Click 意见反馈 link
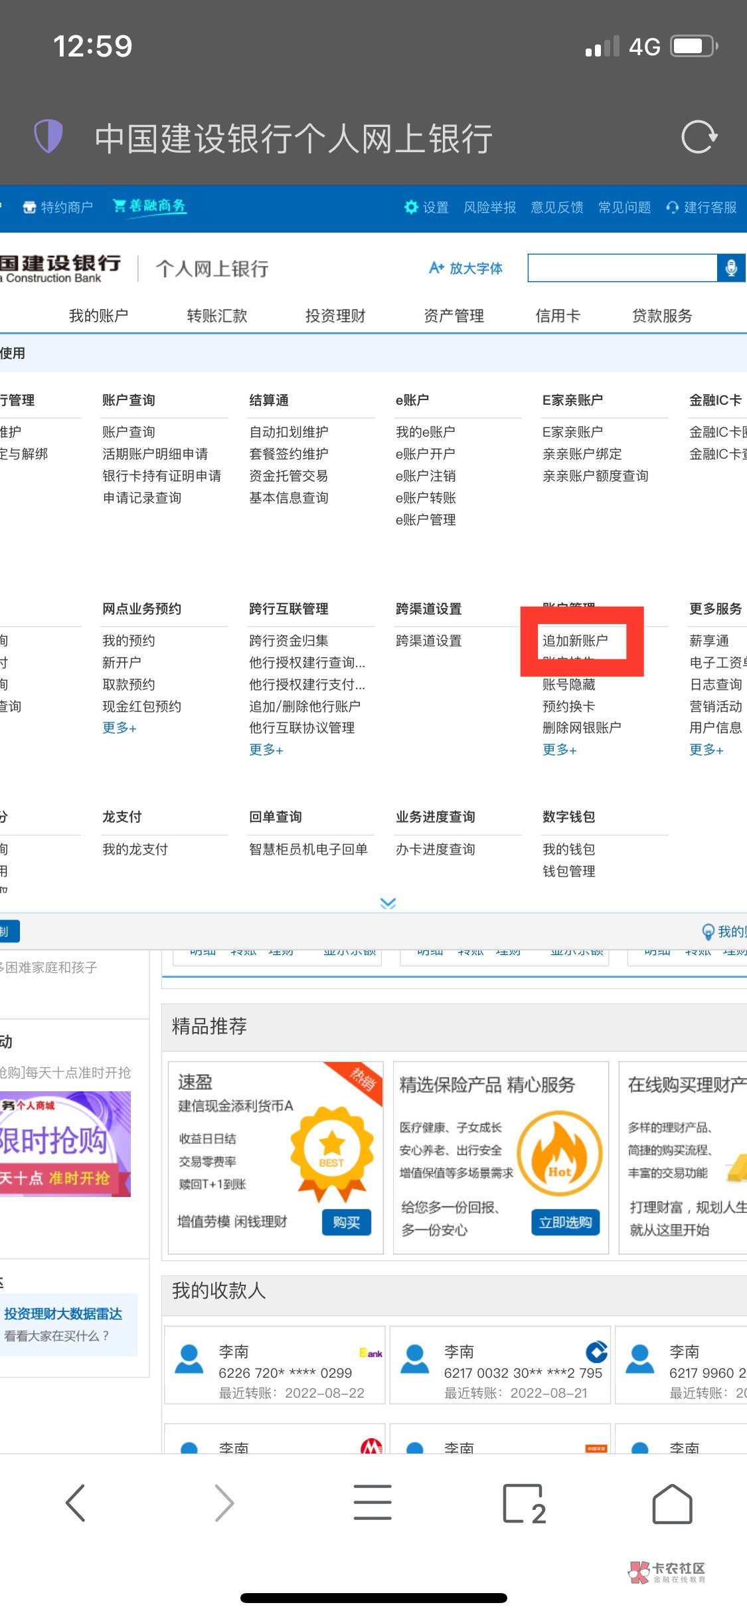Viewport: 747px width, 1619px height. coord(557,207)
